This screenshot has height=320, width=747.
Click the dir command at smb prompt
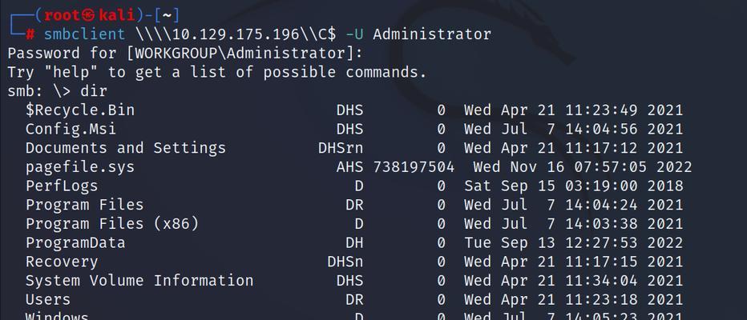(93, 91)
